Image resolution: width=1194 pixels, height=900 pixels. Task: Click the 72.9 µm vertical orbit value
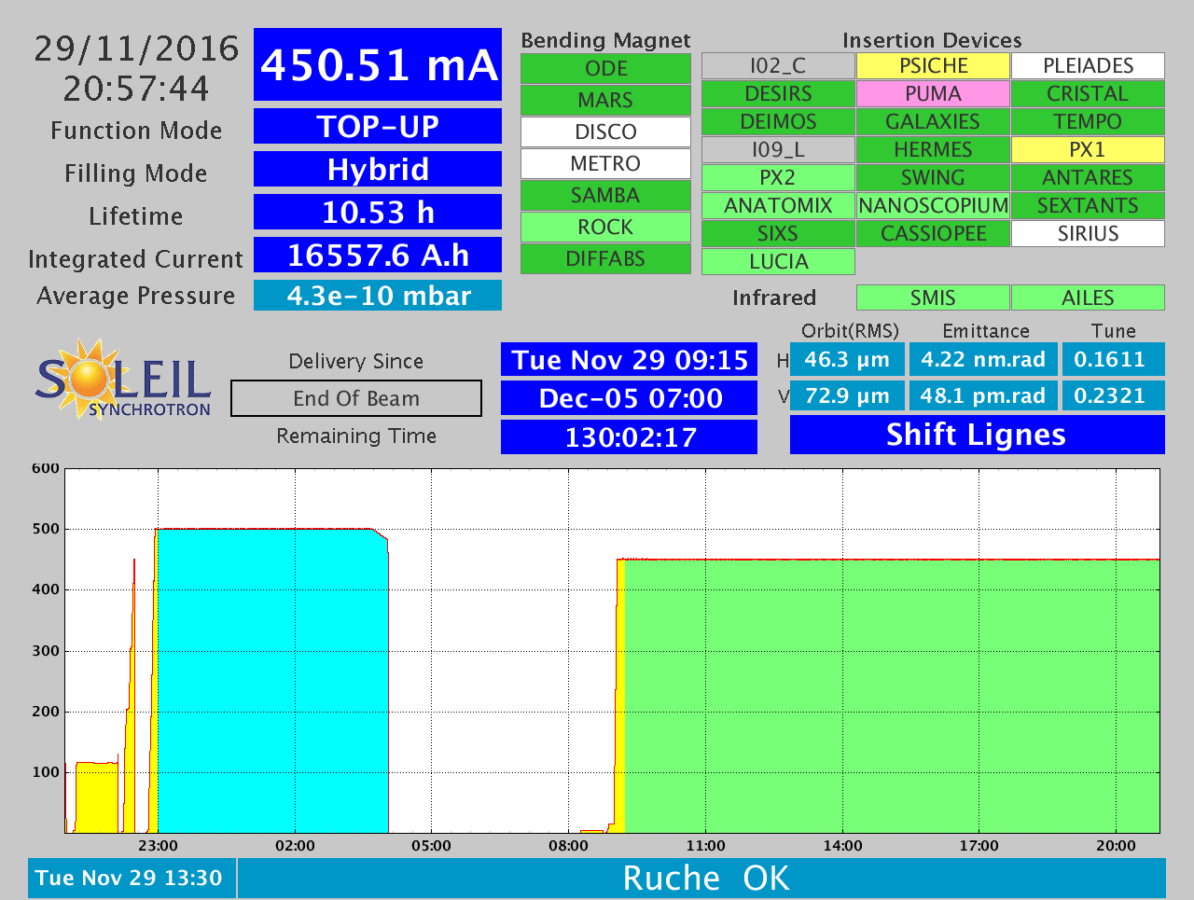click(x=847, y=395)
